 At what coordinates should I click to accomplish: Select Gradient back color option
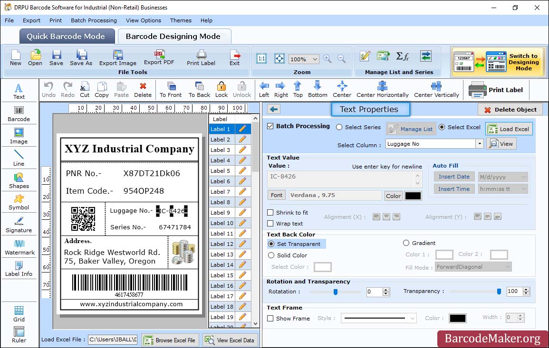[406, 243]
